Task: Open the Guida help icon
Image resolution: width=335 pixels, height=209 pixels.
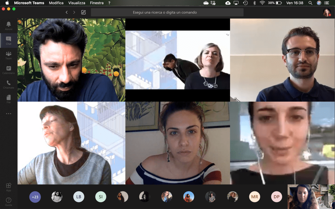Action: click(x=9, y=201)
